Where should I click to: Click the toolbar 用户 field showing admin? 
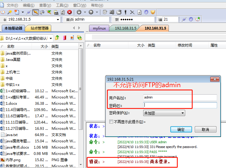coord(91,19)
